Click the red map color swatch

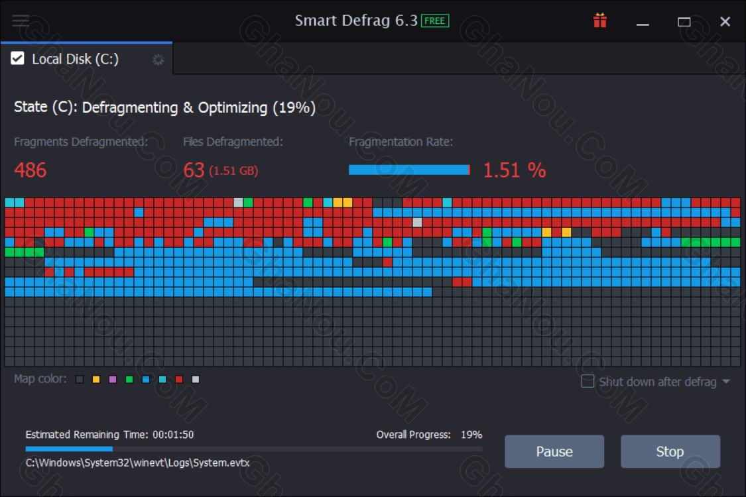click(179, 379)
